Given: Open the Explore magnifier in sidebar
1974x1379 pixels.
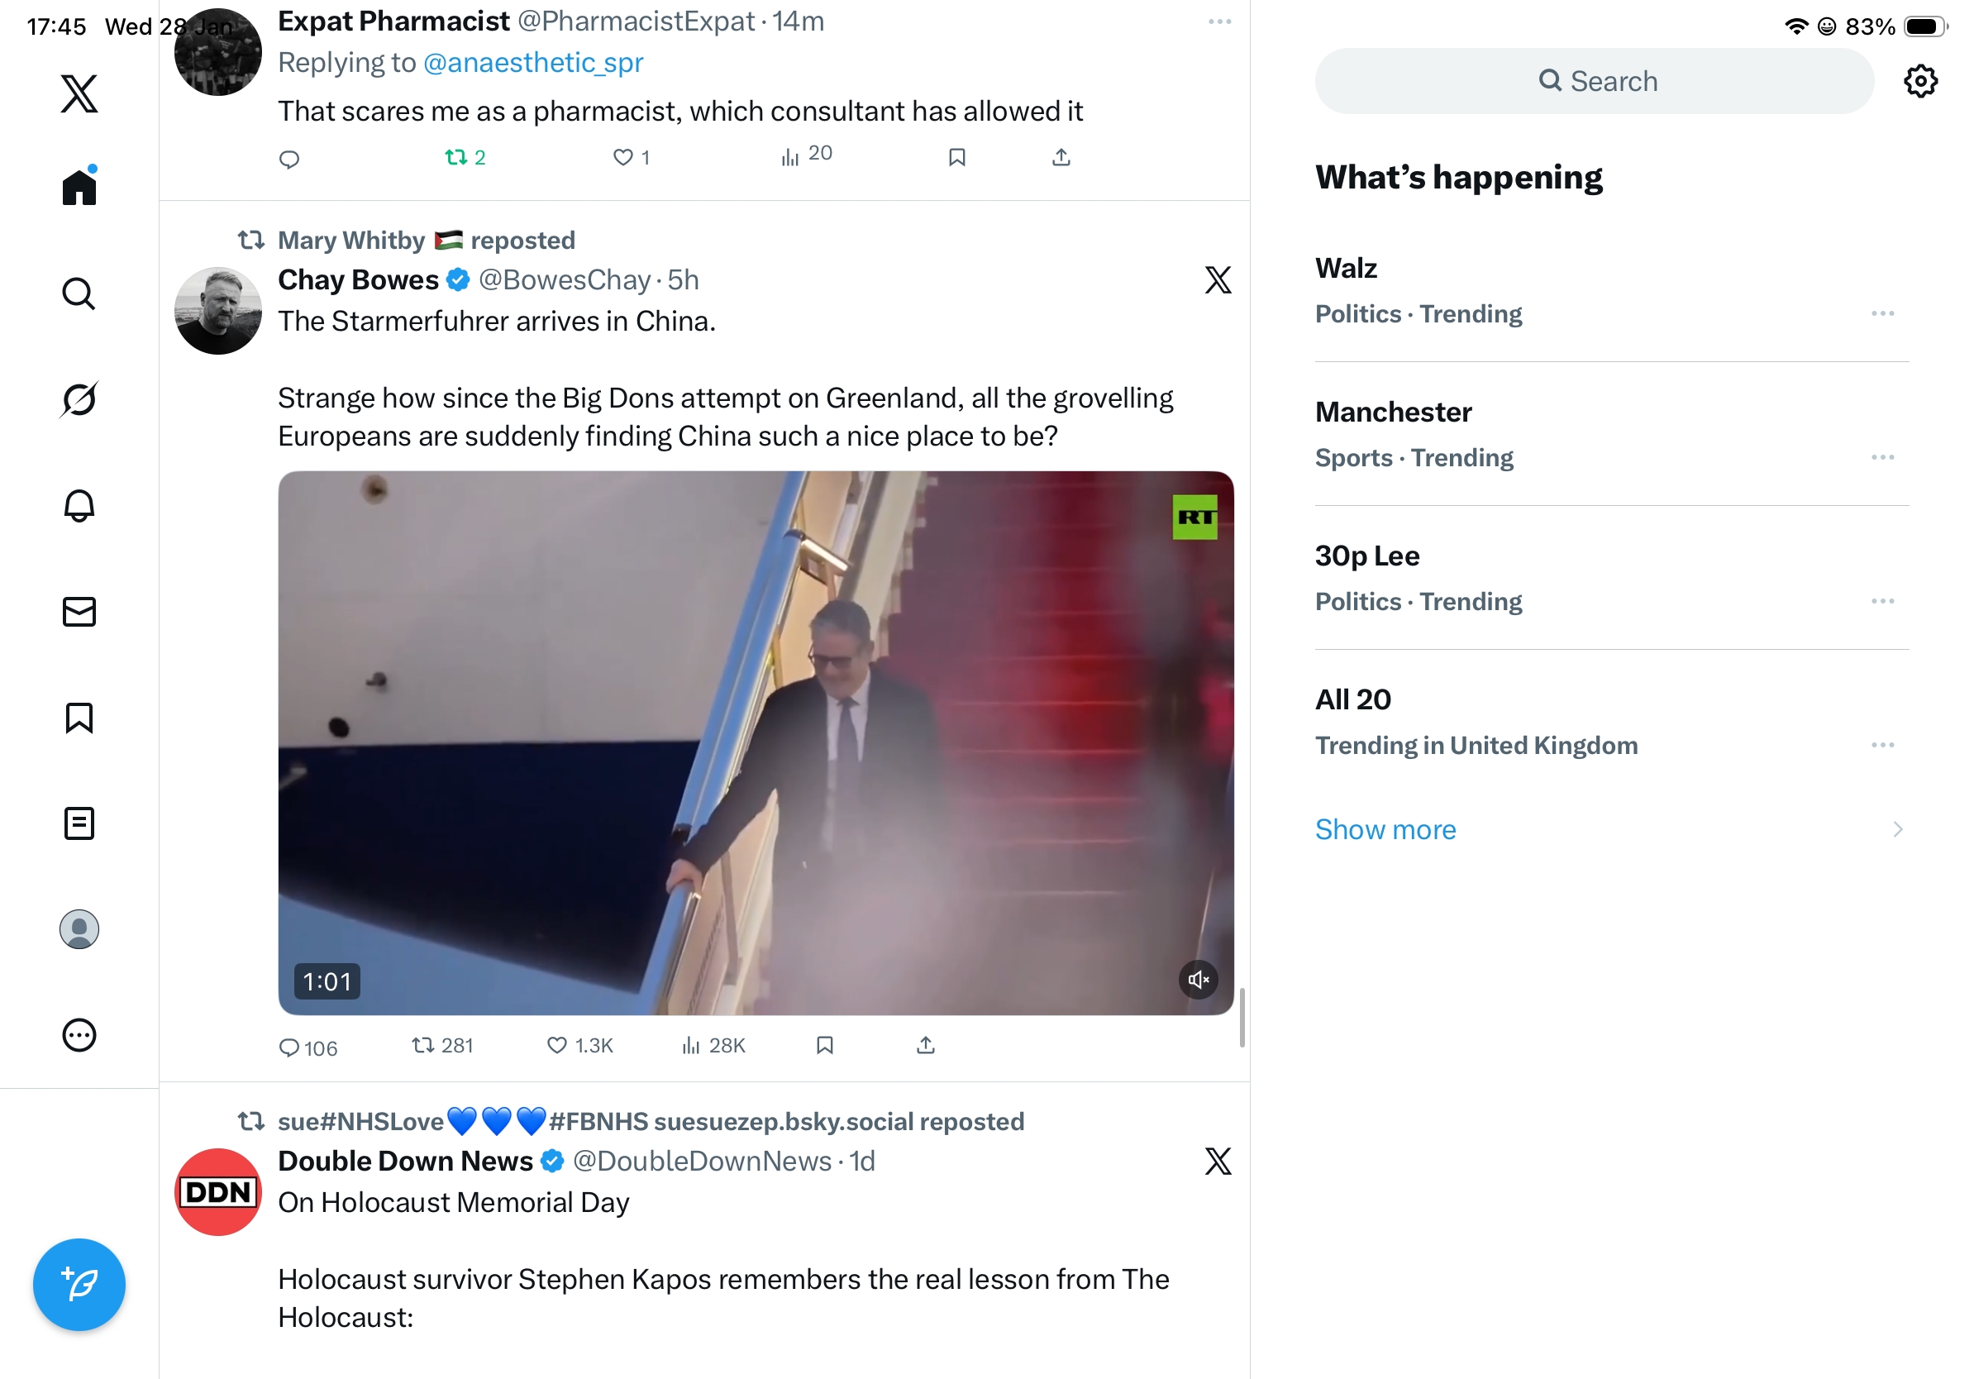Looking at the screenshot, I should (x=79, y=293).
